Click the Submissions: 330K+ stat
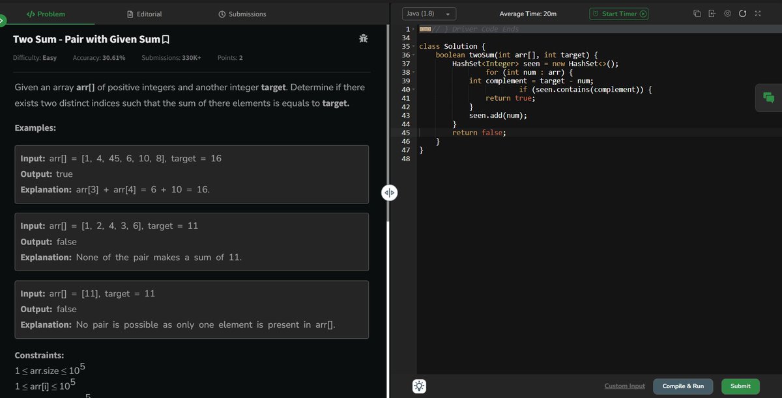Viewport: 782px width, 398px height. [171, 58]
